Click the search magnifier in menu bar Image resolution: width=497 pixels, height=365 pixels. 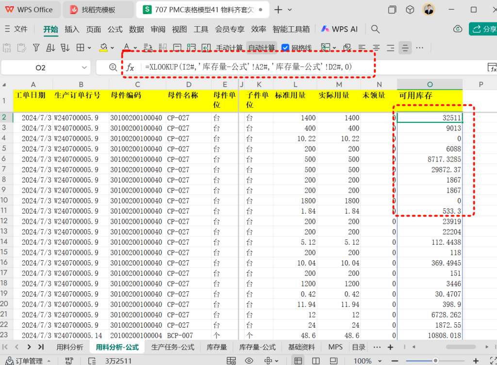(x=375, y=29)
